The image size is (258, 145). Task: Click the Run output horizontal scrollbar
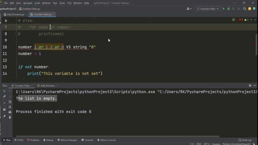117,136
